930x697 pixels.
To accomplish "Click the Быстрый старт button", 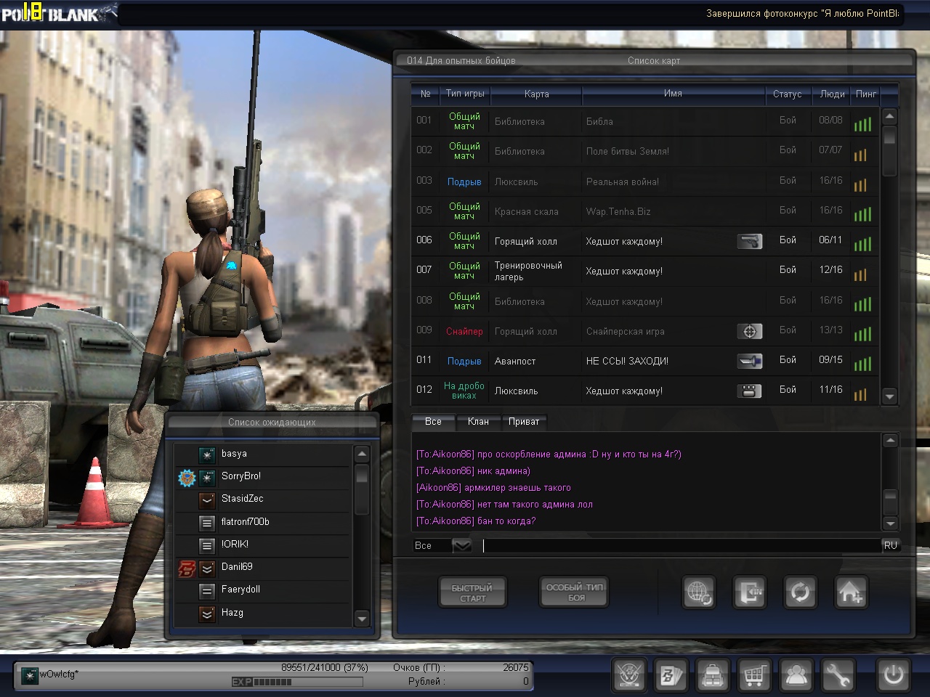I will tap(472, 592).
